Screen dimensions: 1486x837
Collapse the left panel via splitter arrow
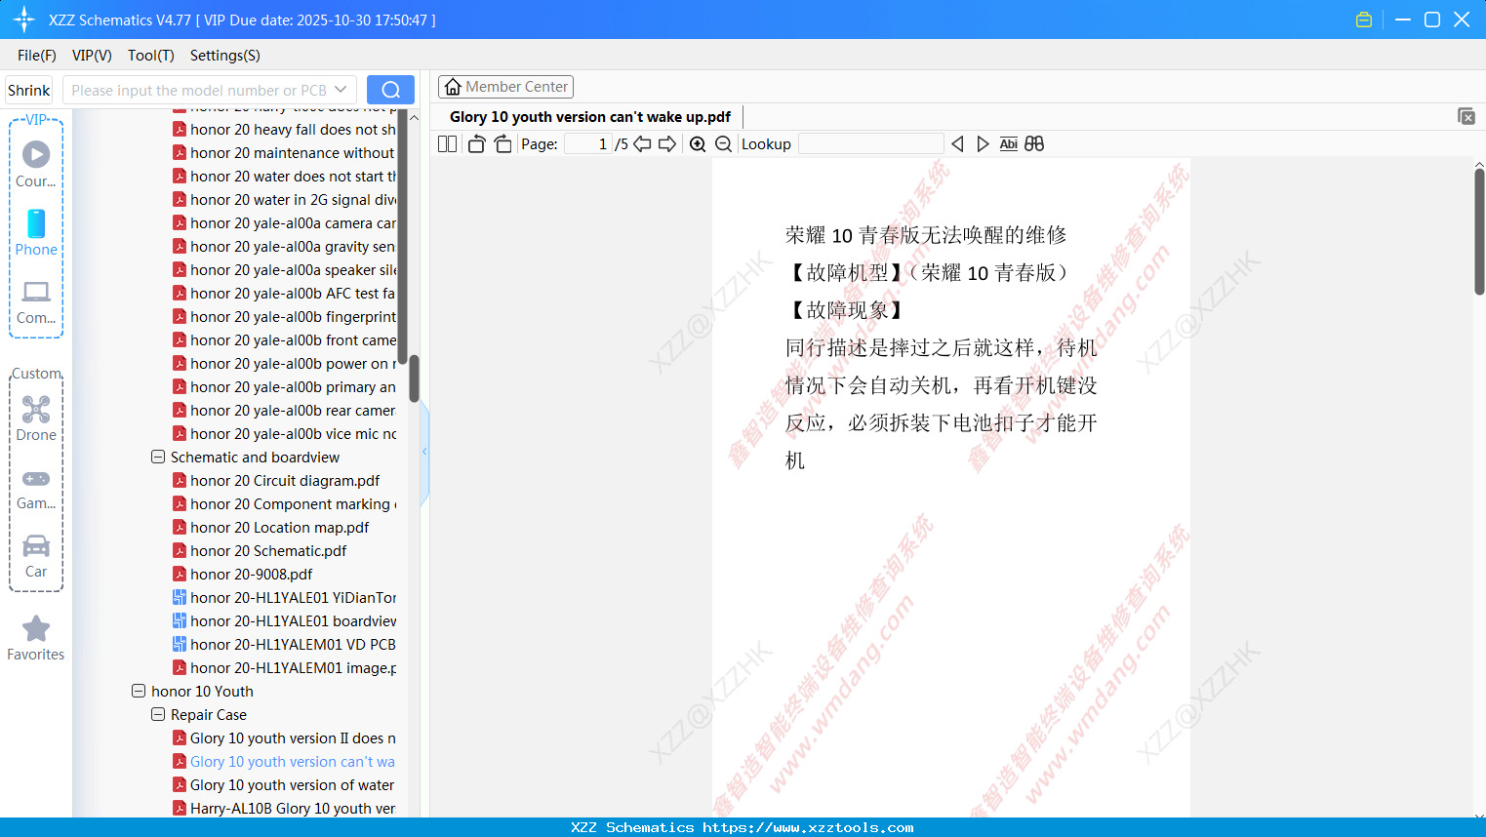(x=424, y=452)
